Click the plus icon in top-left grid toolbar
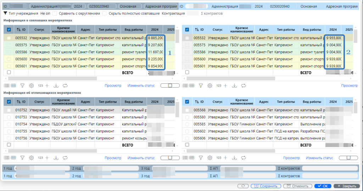 [47, 86]
